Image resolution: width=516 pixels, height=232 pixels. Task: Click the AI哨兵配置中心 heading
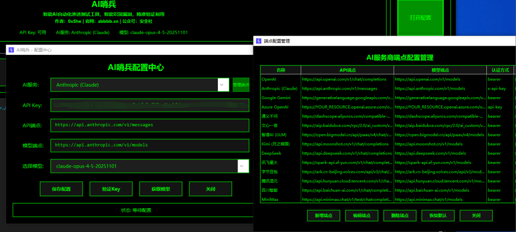pyautogui.click(x=136, y=68)
